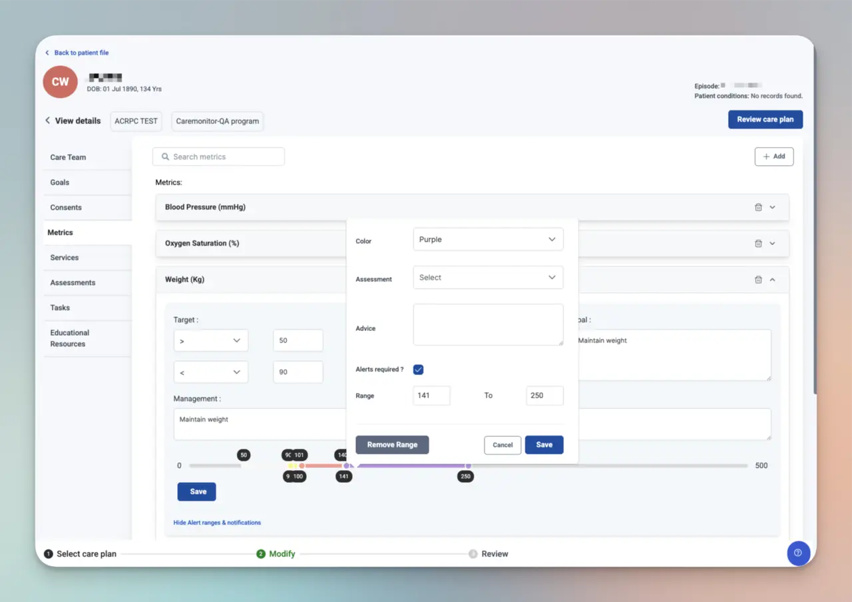Open the greater-than target operator dropdown
The image size is (852, 602).
click(x=210, y=340)
